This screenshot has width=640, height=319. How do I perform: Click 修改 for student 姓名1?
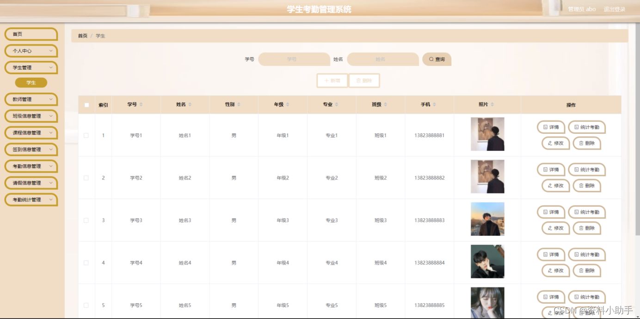click(x=555, y=143)
